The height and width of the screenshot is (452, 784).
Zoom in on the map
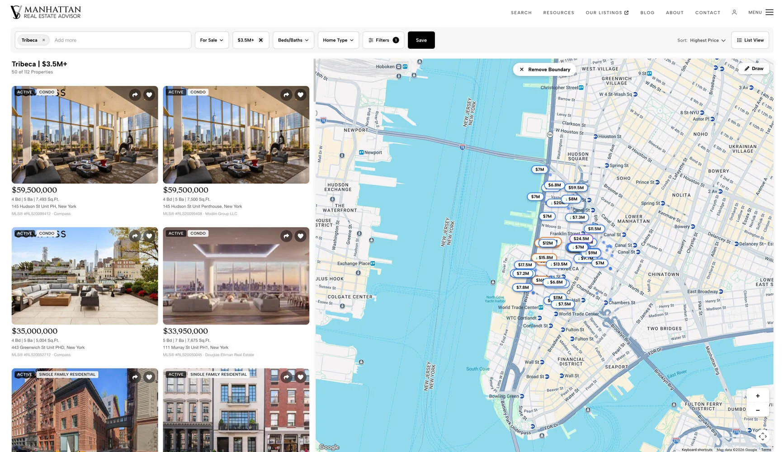point(758,396)
